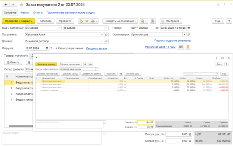Open calculator for order Скидка руч., Σ
This screenshot has width=233, height=146.
pyautogui.click(x=190, y=141)
